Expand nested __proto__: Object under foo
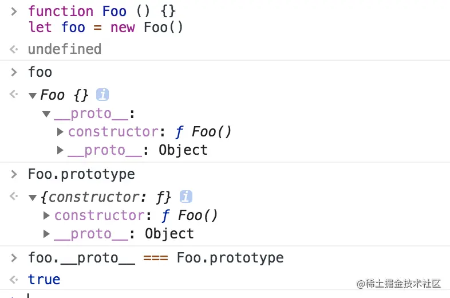 pos(60,150)
